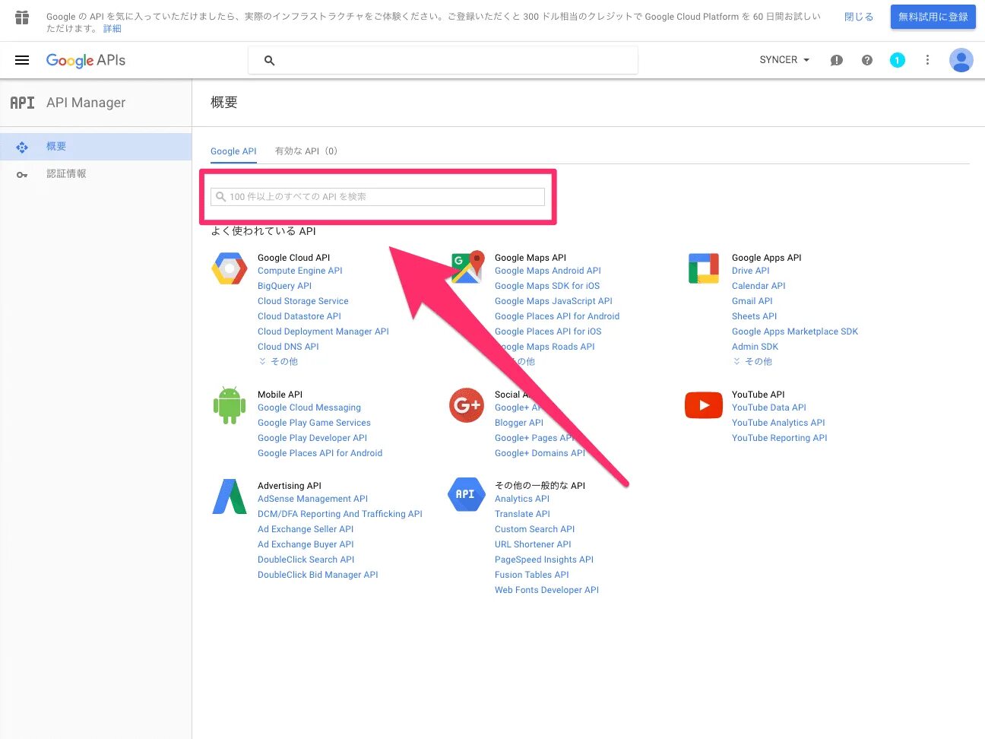Open the feedback icon in header

pos(837,60)
